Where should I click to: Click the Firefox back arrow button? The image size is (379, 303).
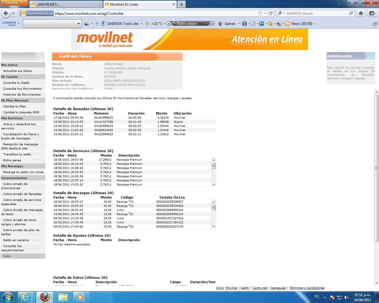6,13
